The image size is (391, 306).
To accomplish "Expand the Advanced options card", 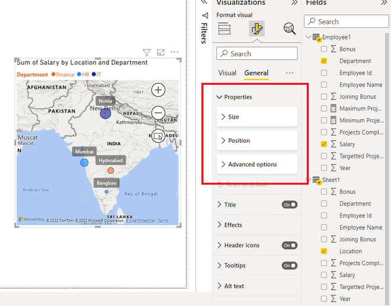I will point(257,164).
